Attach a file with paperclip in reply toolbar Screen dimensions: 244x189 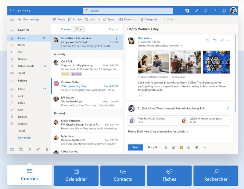coord(166,147)
